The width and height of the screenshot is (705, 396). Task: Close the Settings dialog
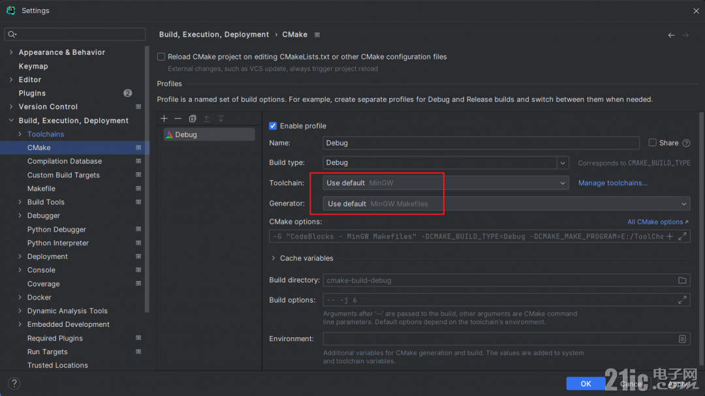pos(696,11)
